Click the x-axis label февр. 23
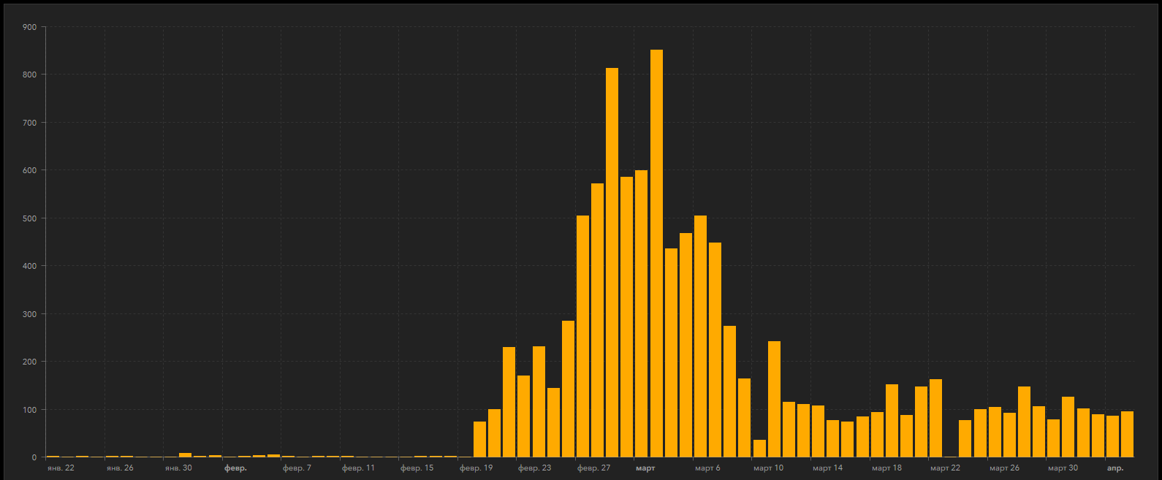 [x=534, y=468]
